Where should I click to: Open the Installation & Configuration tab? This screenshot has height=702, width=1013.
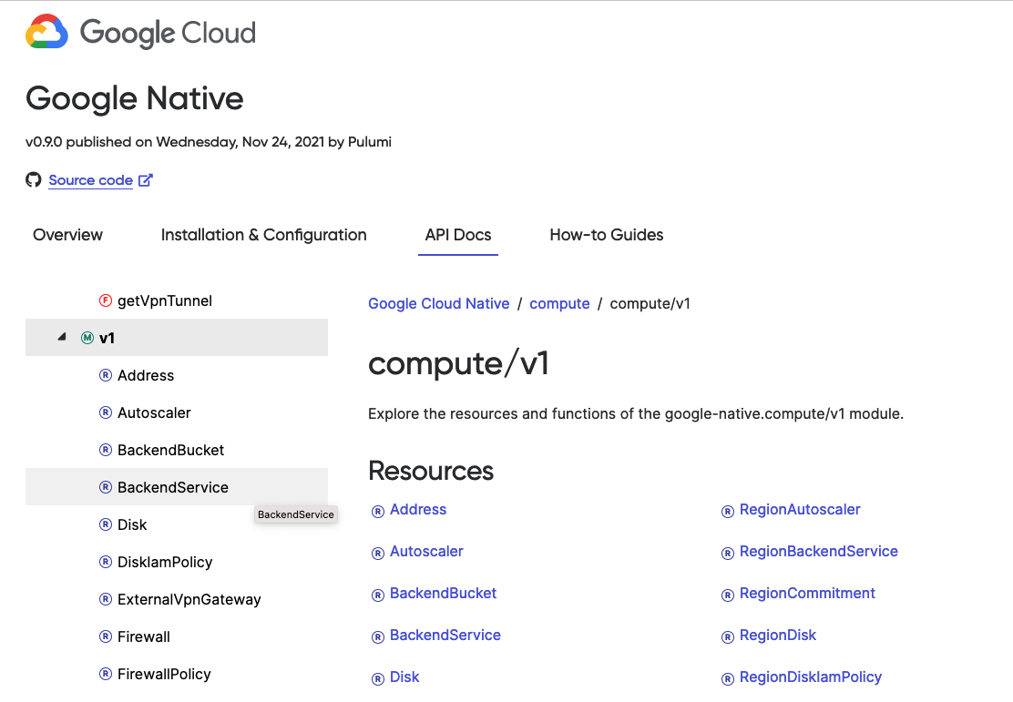(263, 235)
